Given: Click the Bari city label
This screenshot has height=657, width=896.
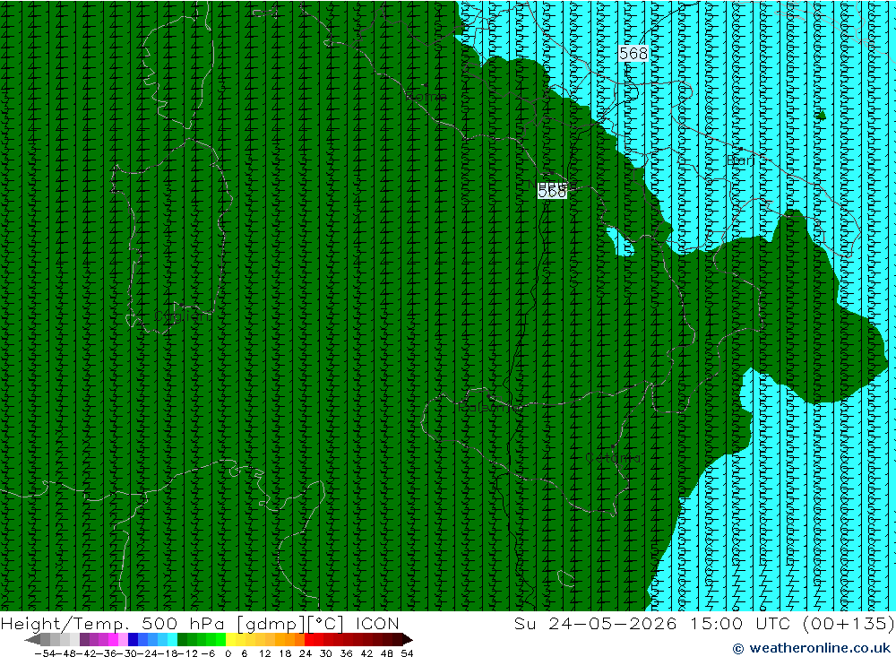Looking at the screenshot, I should 741,160.
